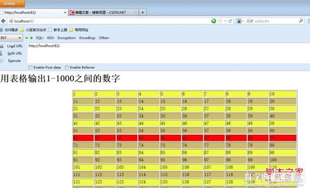Click Execute in HackBar
Image resolution: width=310 pixels, height=188 pixels.
coord(14,61)
